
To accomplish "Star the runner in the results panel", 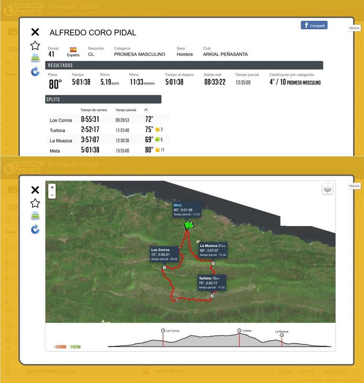I will click(x=35, y=45).
